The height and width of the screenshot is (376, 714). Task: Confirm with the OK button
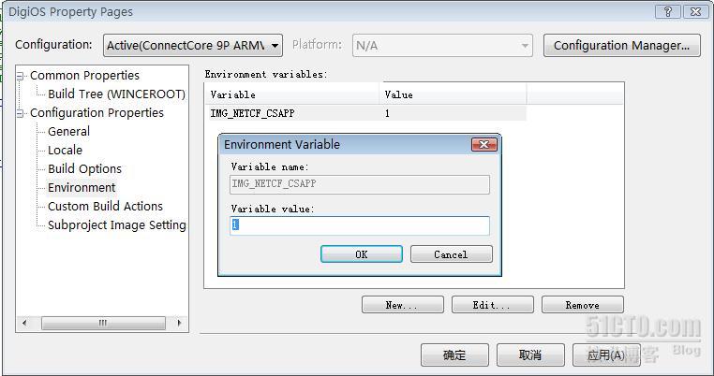(x=362, y=254)
